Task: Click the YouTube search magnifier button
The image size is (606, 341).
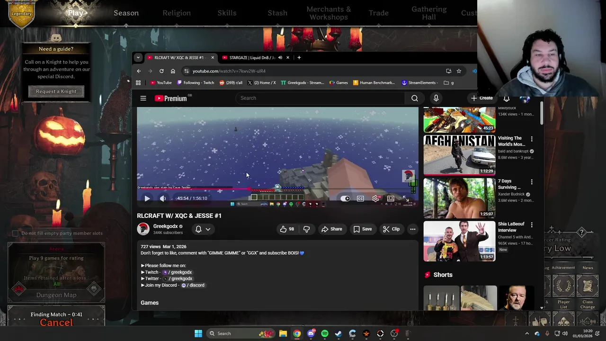Action: click(x=415, y=98)
